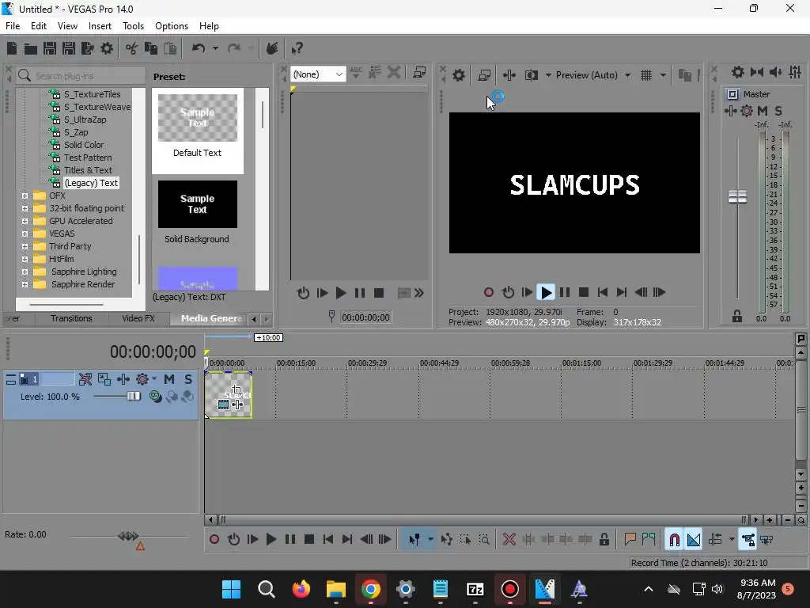Screen dimensions: 810x608
Task: Click the Delete red X timeline tool
Action: pos(509,540)
